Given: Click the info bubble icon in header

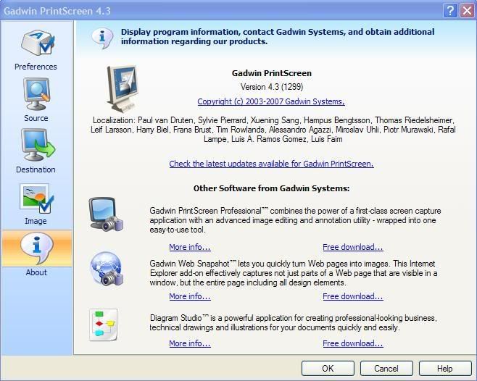Looking at the screenshot, I should [x=102, y=38].
